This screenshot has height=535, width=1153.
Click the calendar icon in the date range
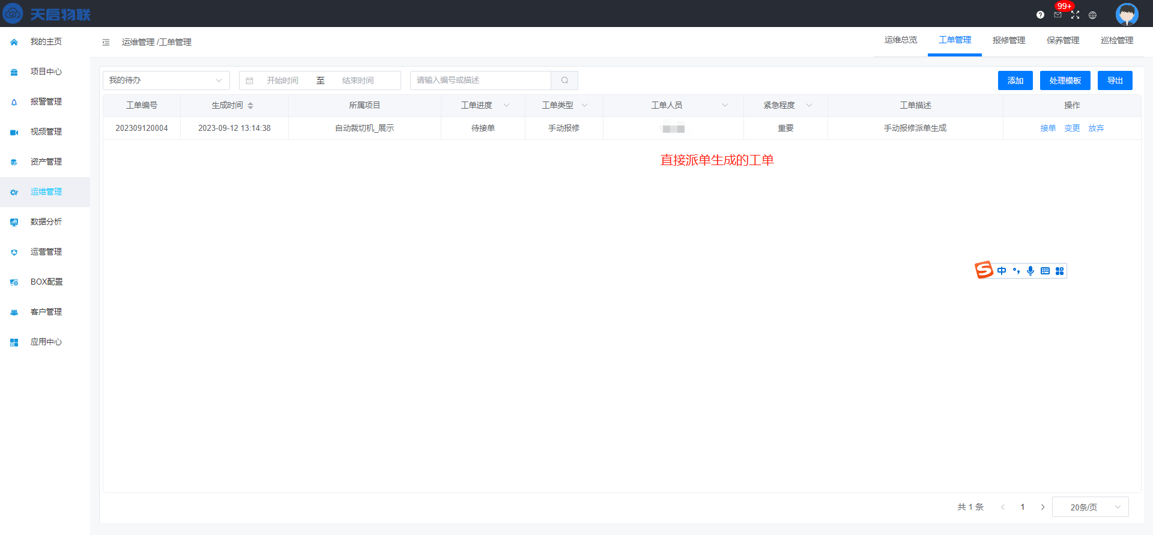coord(249,80)
